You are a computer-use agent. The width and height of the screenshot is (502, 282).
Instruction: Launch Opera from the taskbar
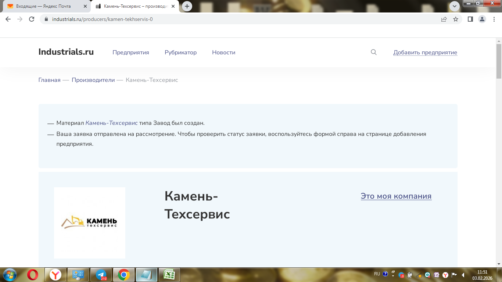(33, 275)
